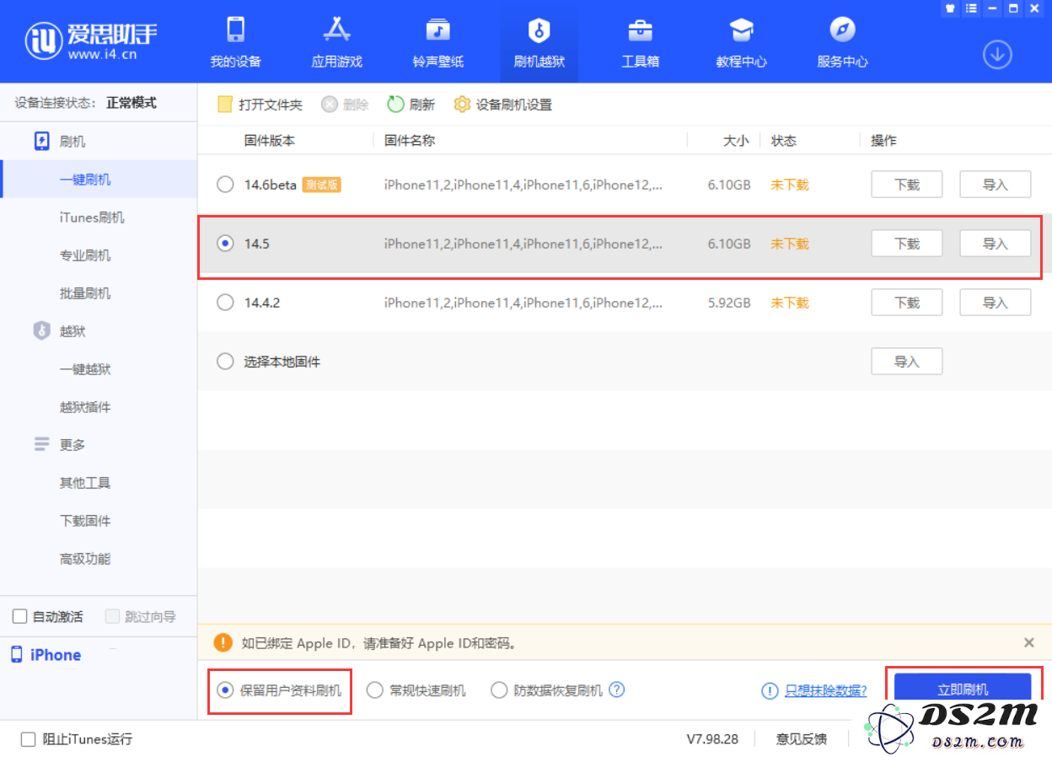This screenshot has width=1052, height=757.
Task: Select the 选择本地固件 radio button
Action: click(x=225, y=361)
